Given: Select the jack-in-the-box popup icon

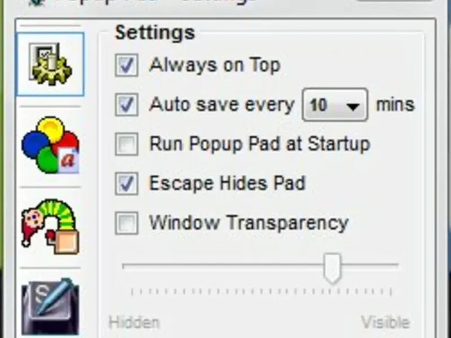Looking at the screenshot, I should coord(50,226).
